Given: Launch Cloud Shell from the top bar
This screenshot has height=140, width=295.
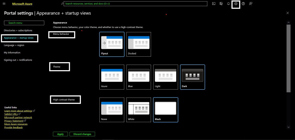Looking at the screenshot, I should coord(214,4).
